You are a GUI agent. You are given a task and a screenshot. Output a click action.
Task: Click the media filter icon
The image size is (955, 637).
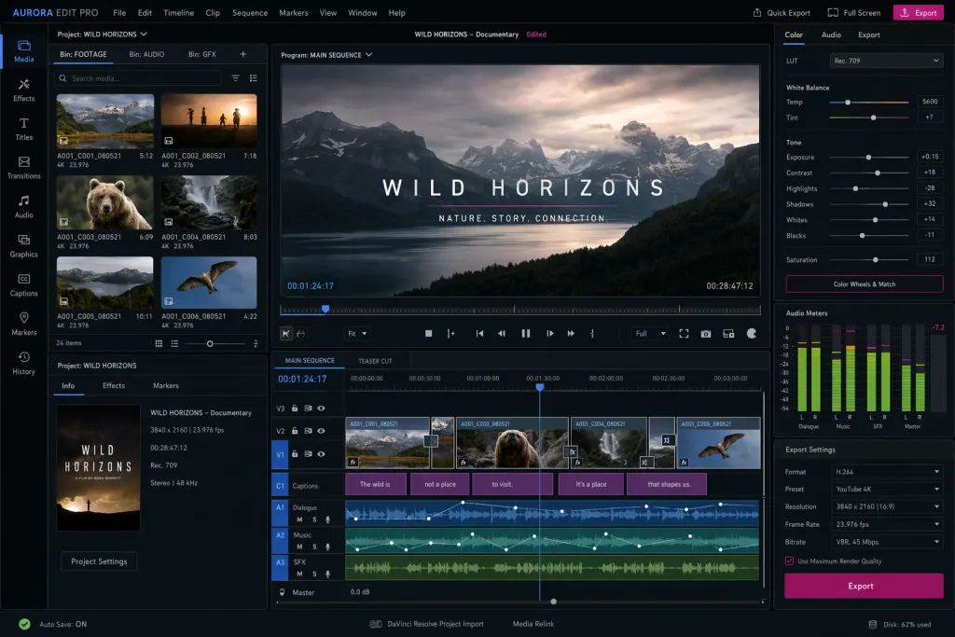(235, 78)
